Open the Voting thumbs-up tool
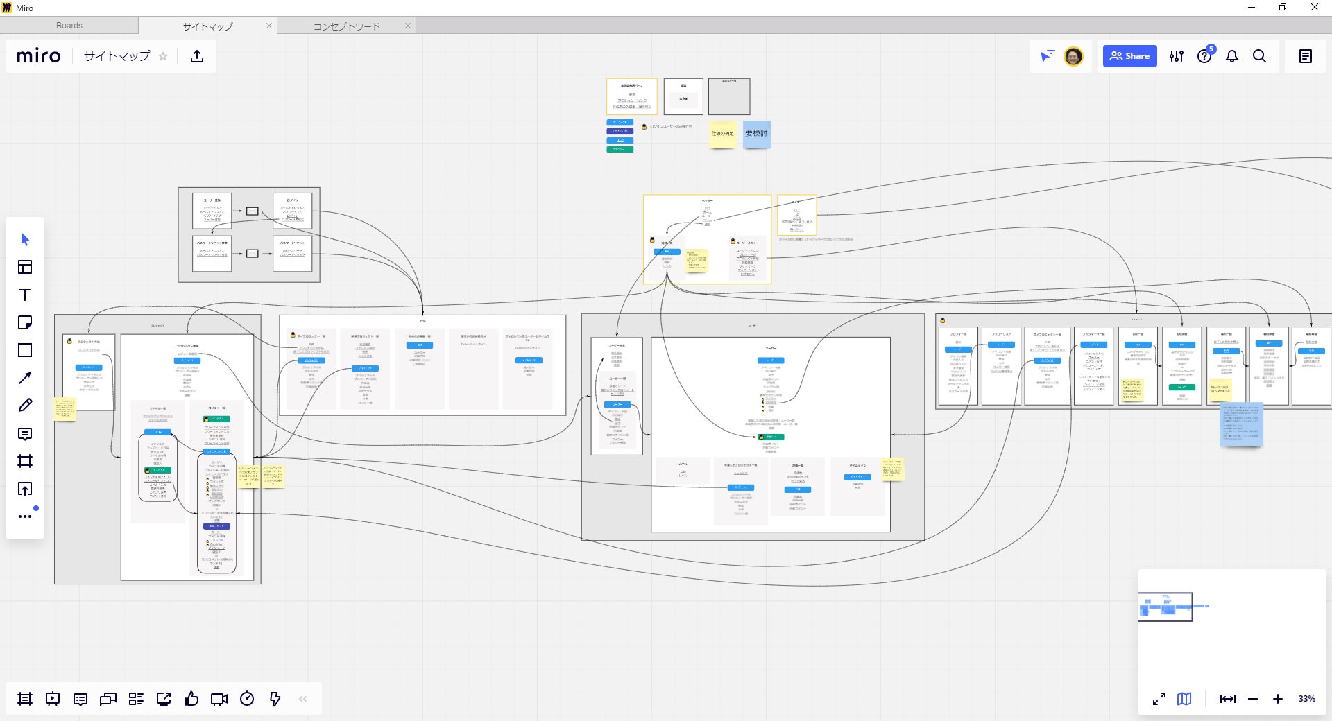Image resolution: width=1332 pixels, height=721 pixels. click(191, 699)
